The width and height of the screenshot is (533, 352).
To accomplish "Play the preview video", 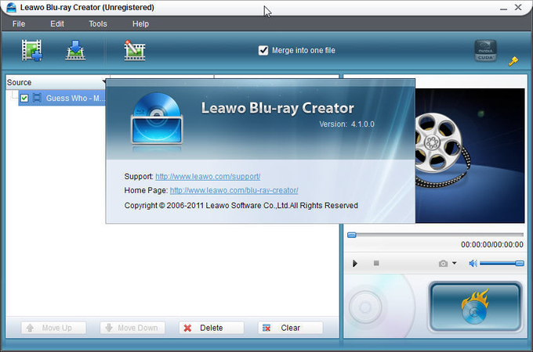I will [x=355, y=263].
